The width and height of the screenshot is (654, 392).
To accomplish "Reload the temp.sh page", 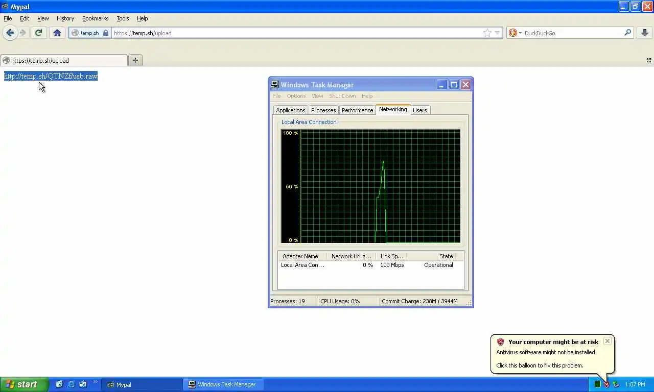I will (38, 33).
